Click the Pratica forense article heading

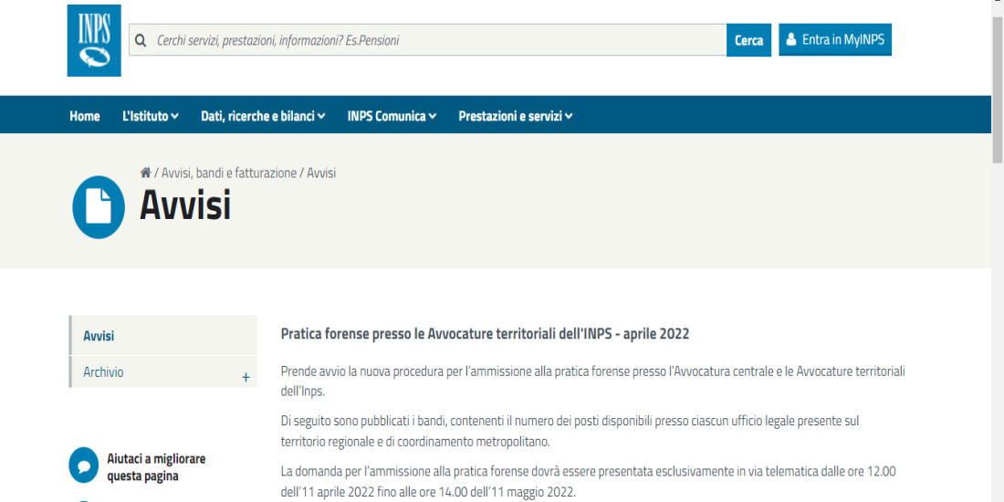pos(485,334)
